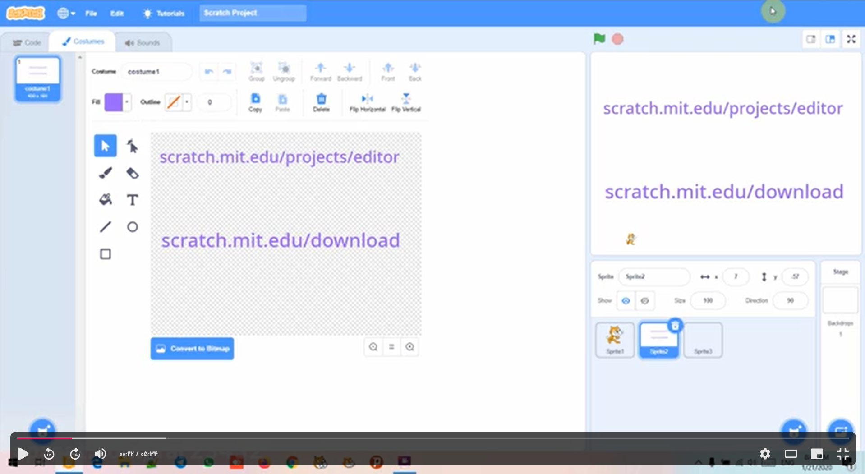Viewport: 865px width, 474px height.
Task: Edit the Scratch Project title field
Action: pos(253,13)
